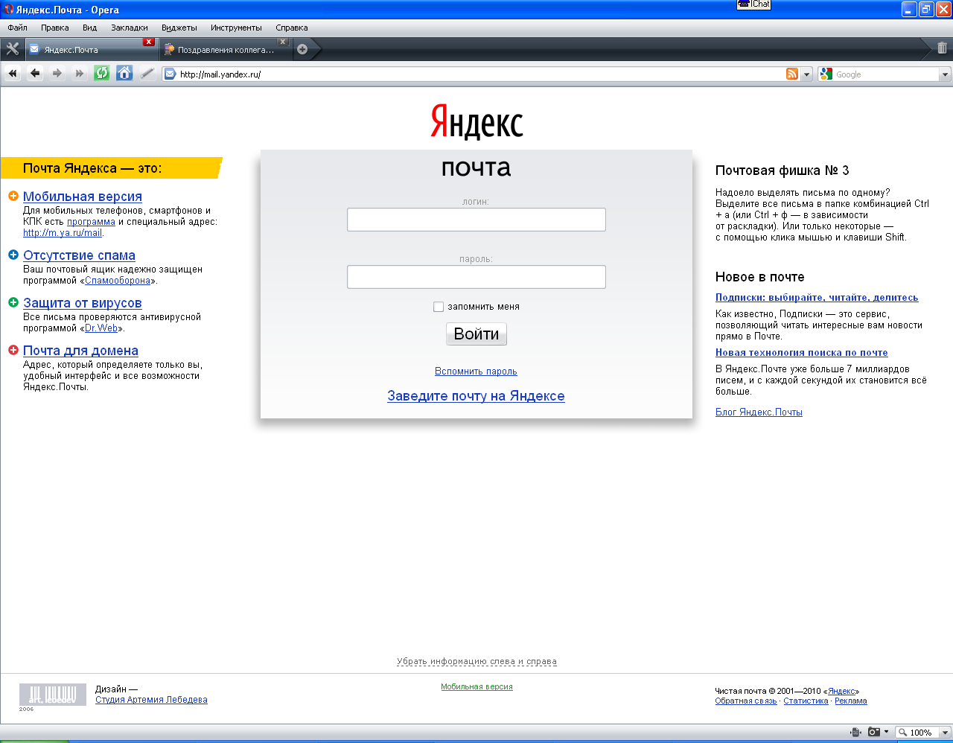Click the Dr.Web link
Image resolution: width=953 pixels, height=743 pixels.
101,328
